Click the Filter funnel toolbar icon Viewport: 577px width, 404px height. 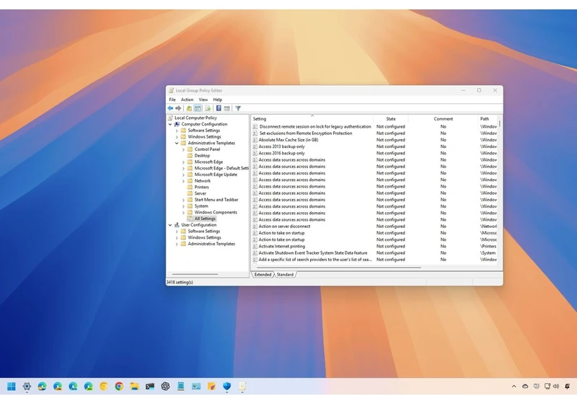point(238,108)
